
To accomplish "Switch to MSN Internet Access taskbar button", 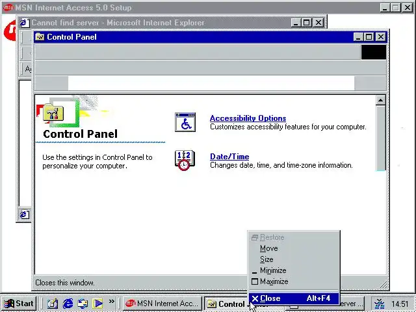I will point(162,304).
